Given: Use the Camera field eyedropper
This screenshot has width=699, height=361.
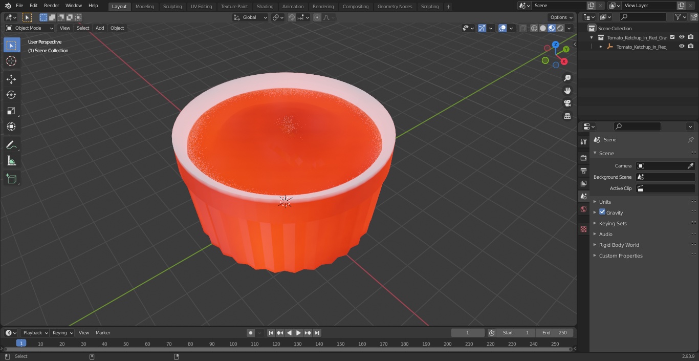Looking at the screenshot, I should (x=690, y=166).
